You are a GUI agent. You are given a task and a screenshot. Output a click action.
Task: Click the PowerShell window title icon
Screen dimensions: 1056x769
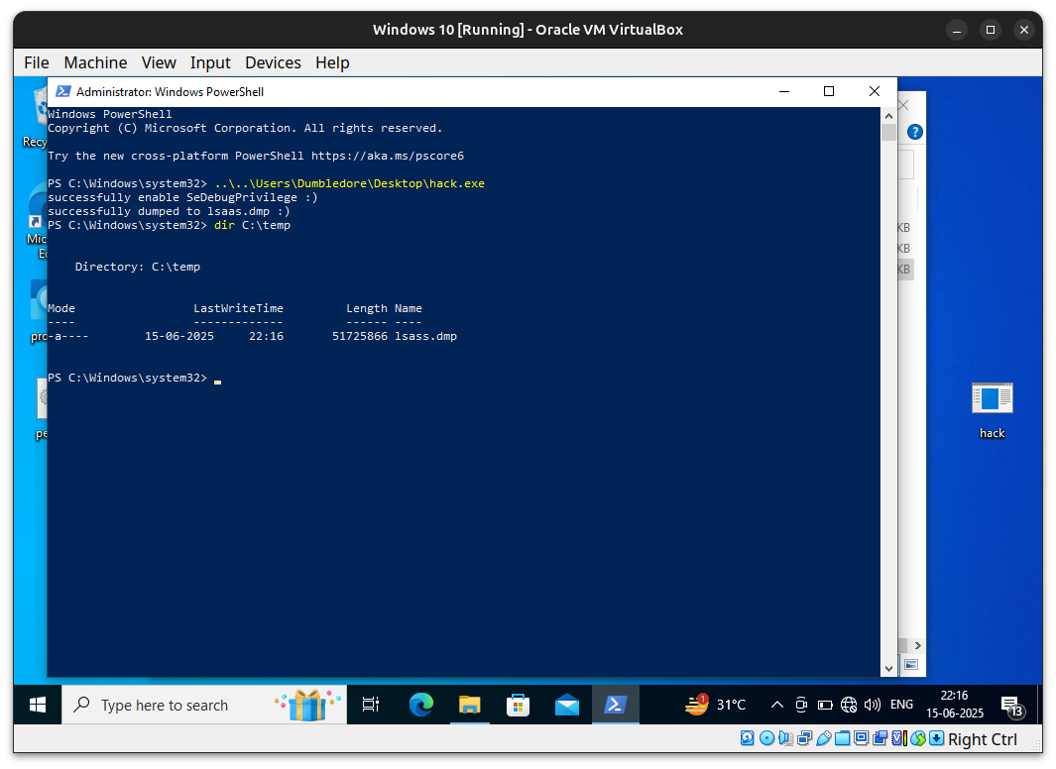pos(63,91)
